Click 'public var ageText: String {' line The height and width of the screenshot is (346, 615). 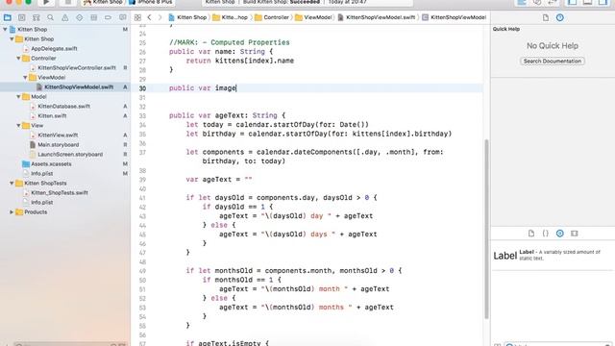(x=228, y=115)
